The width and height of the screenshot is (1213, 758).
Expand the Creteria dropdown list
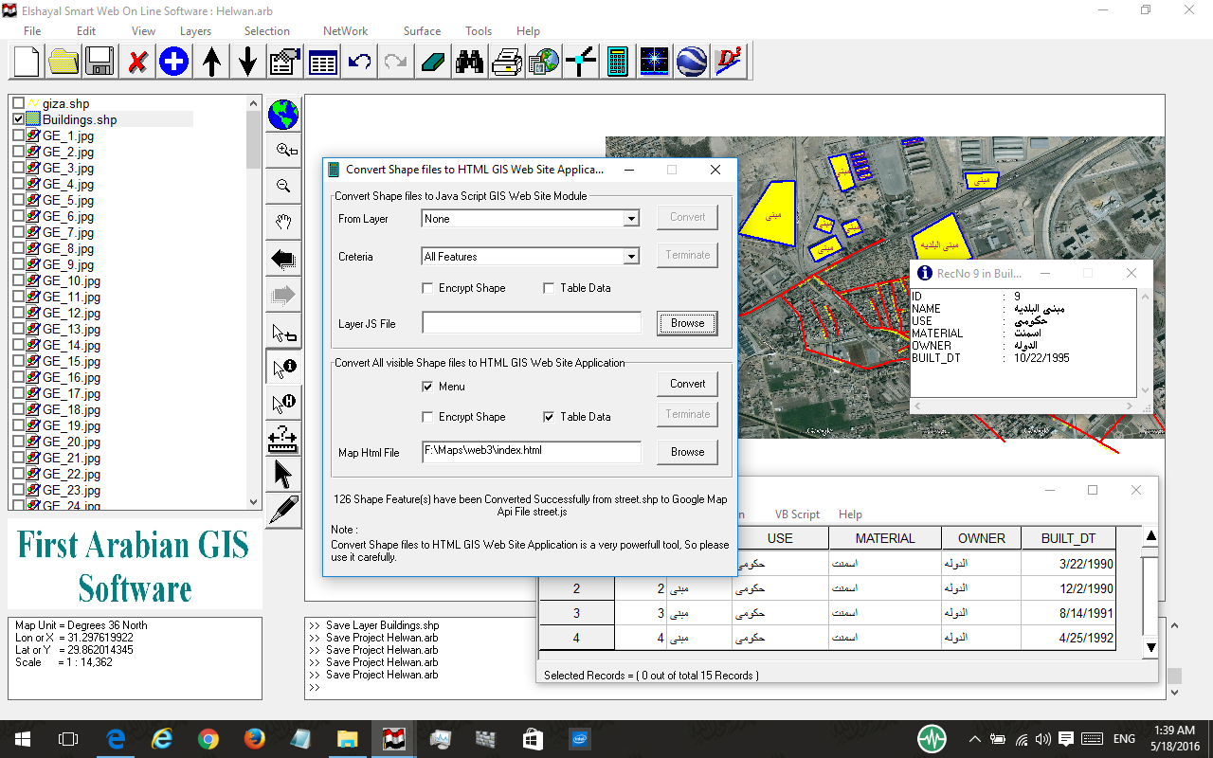coord(631,257)
